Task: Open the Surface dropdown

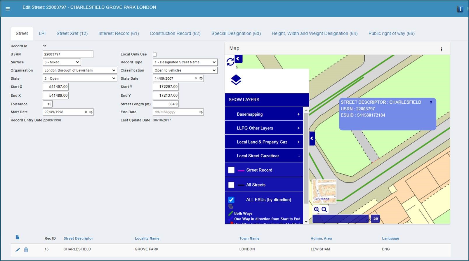Action: click(62, 62)
